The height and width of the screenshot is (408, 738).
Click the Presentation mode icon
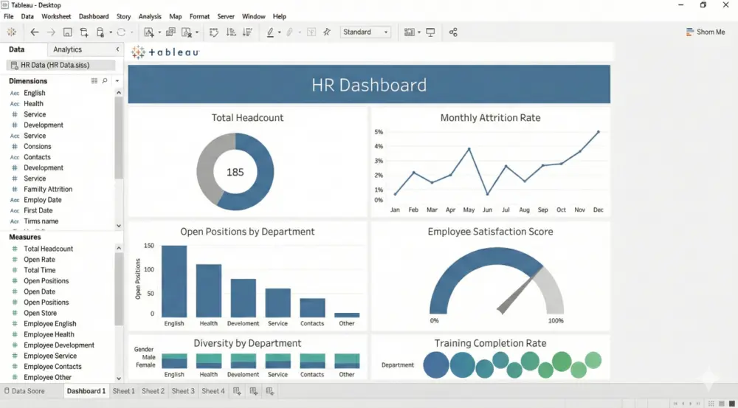pos(430,32)
